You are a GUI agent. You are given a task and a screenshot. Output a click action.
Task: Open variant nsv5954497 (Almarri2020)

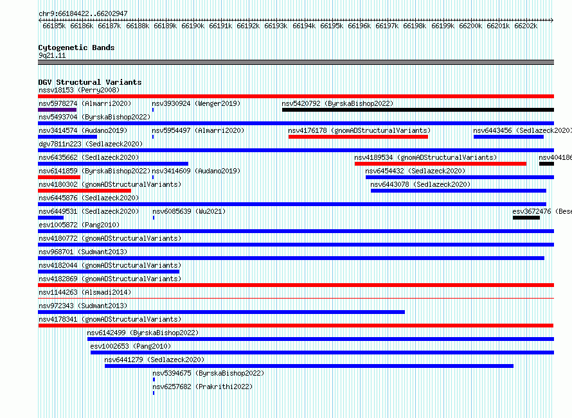point(198,130)
